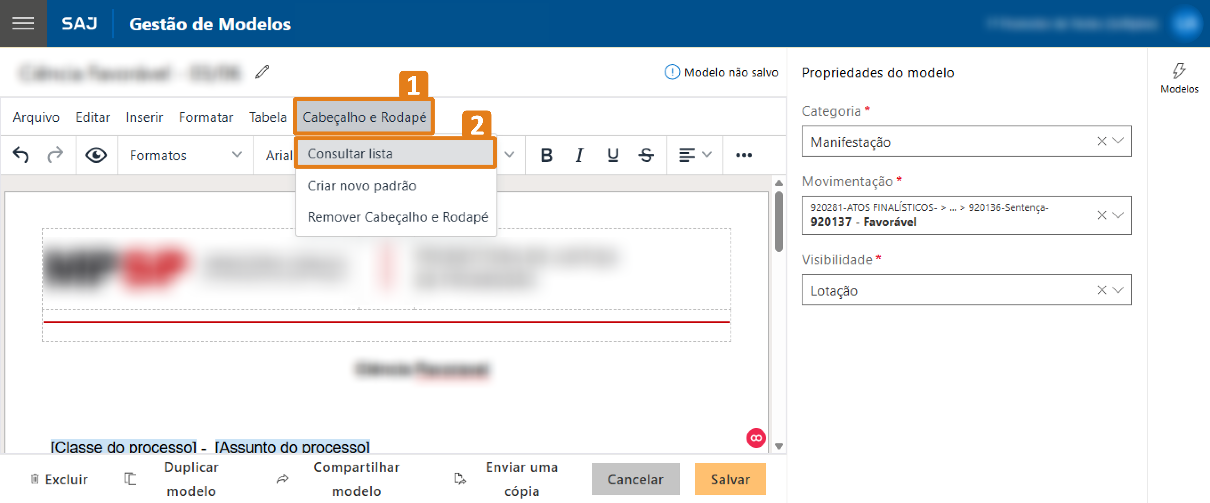
Task: Toggle bold formatting
Action: 546,155
